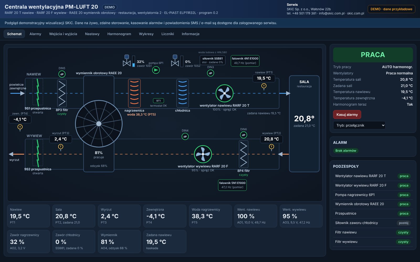Click the DIN3 dP pressure sensor icon
This screenshot has height=262, width=420.
(211, 73)
